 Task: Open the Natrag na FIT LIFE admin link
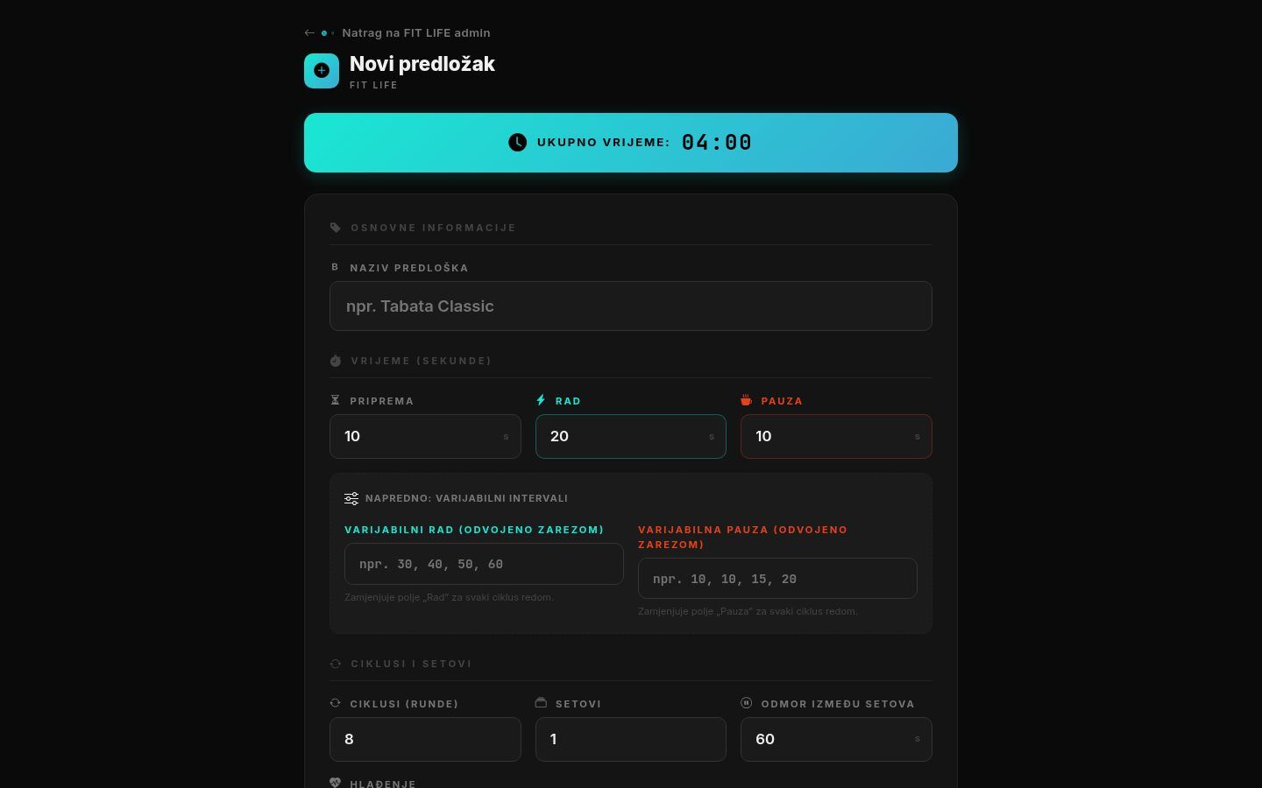[416, 32]
